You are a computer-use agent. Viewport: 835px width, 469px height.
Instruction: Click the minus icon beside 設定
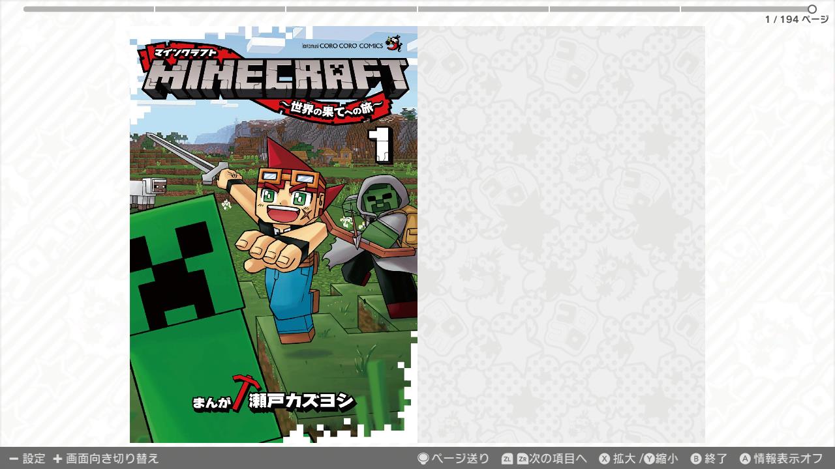[x=13, y=459]
